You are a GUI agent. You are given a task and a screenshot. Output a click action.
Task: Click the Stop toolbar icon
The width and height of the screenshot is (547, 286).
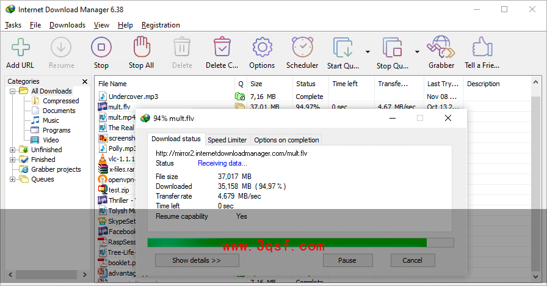[x=101, y=47]
